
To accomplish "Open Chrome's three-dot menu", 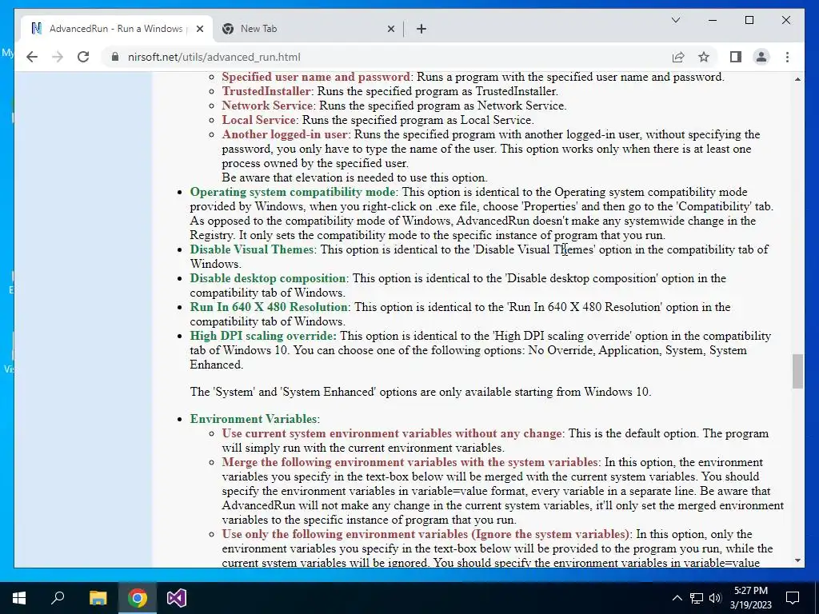I will coord(787,57).
